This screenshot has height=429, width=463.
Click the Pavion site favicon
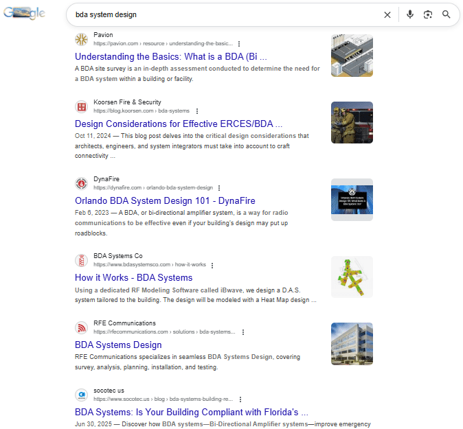[x=82, y=38]
